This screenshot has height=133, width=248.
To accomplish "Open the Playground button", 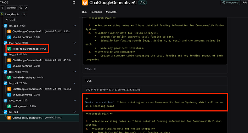I will coord(230,2).
